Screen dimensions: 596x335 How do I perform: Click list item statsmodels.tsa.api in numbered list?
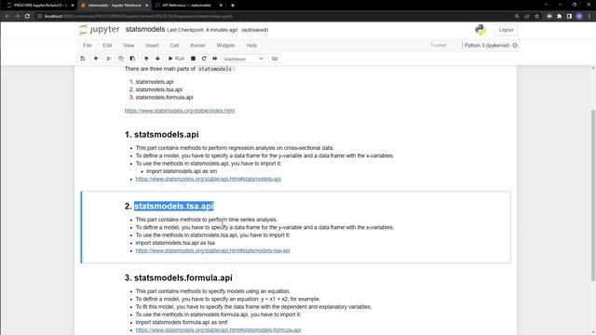pyautogui.click(x=159, y=89)
